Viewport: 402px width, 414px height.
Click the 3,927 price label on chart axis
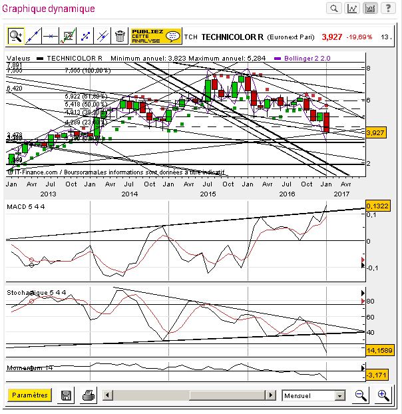376,132
